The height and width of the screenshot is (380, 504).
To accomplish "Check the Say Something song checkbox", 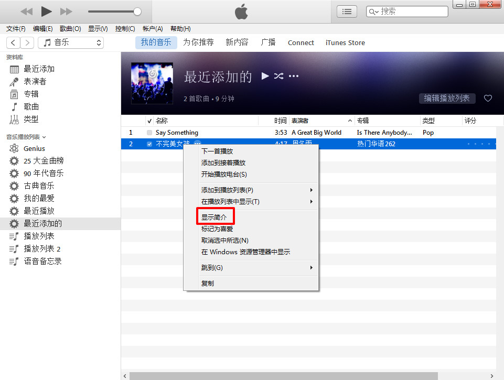I will pyautogui.click(x=149, y=132).
